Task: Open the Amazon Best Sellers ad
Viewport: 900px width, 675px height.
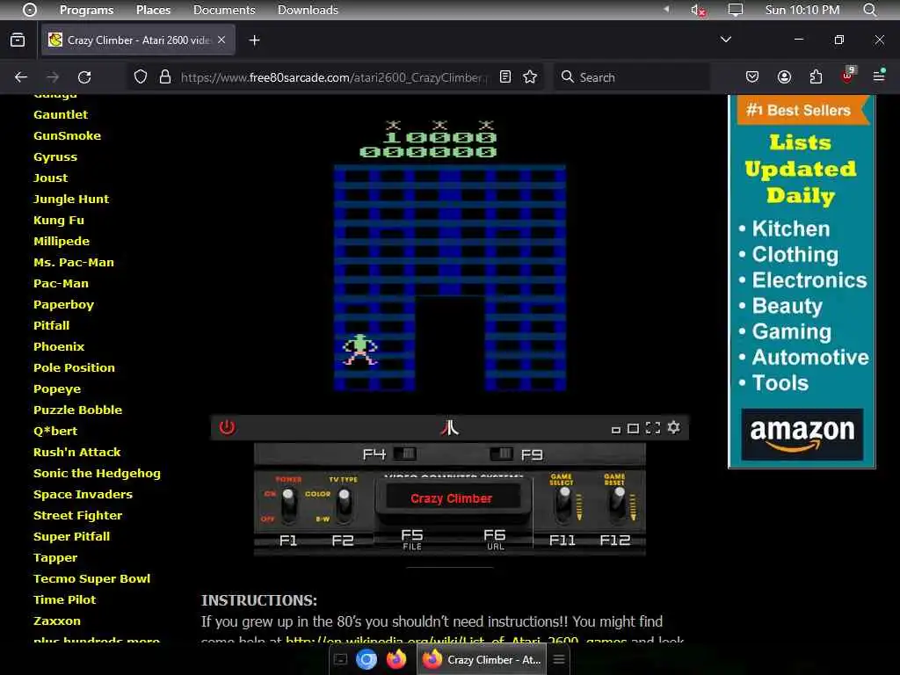Action: [x=802, y=281]
